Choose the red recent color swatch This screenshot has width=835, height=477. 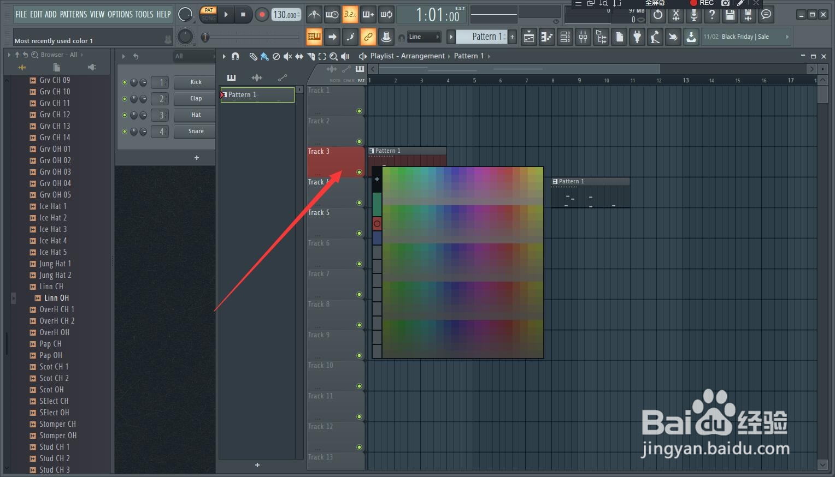[377, 224]
